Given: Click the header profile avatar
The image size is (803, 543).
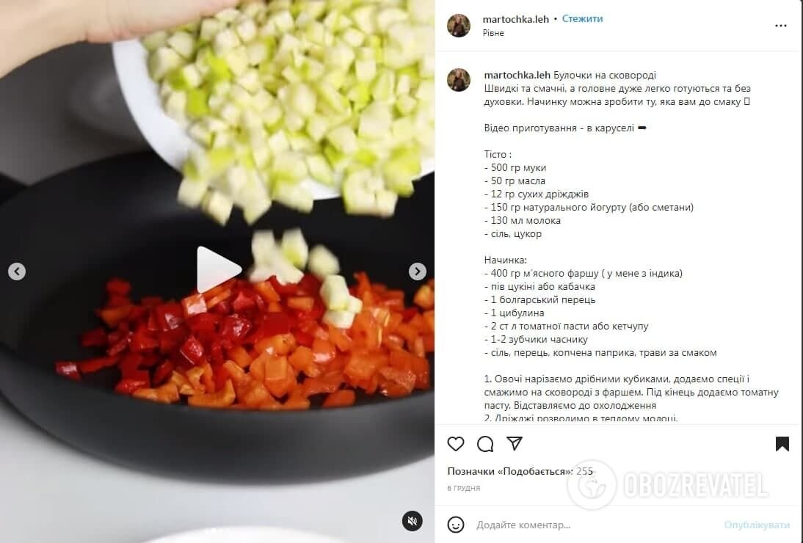Looking at the screenshot, I should click(x=458, y=26).
